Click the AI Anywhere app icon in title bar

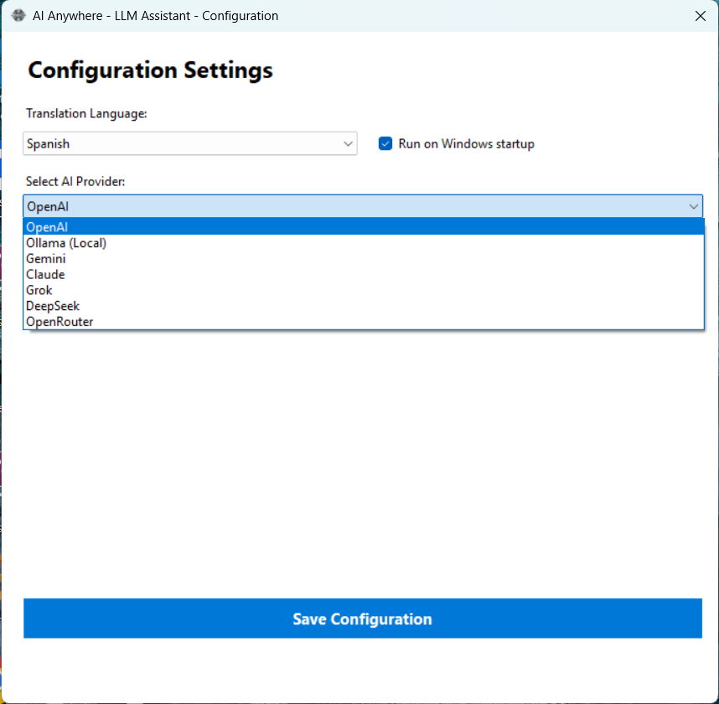coord(18,16)
